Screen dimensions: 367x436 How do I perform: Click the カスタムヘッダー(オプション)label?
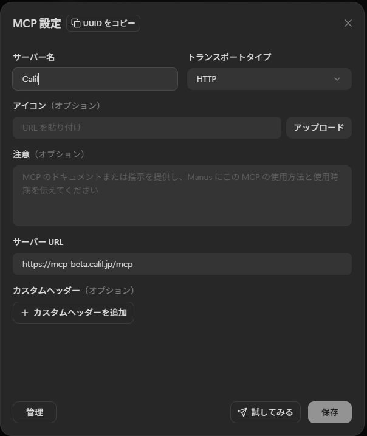(x=74, y=291)
